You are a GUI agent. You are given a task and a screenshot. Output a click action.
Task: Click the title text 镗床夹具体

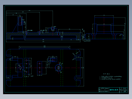[x=114, y=90]
